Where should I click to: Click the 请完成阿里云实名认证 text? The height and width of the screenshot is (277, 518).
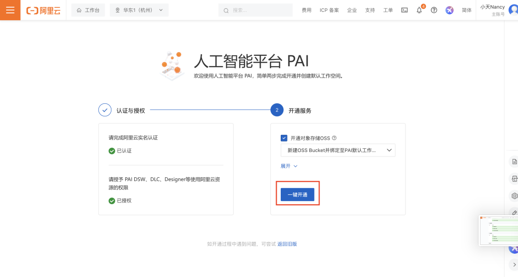pos(133,137)
